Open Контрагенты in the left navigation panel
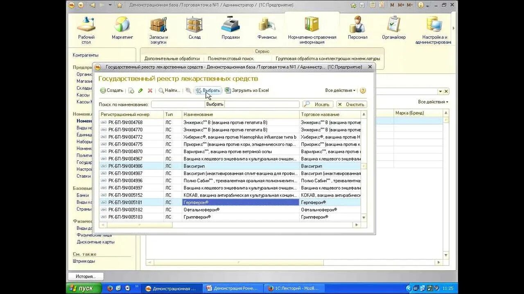The height and width of the screenshot is (294, 524). click(86, 55)
